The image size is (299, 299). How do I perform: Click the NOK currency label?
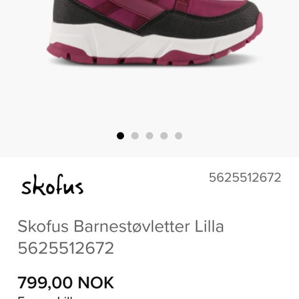point(96,283)
